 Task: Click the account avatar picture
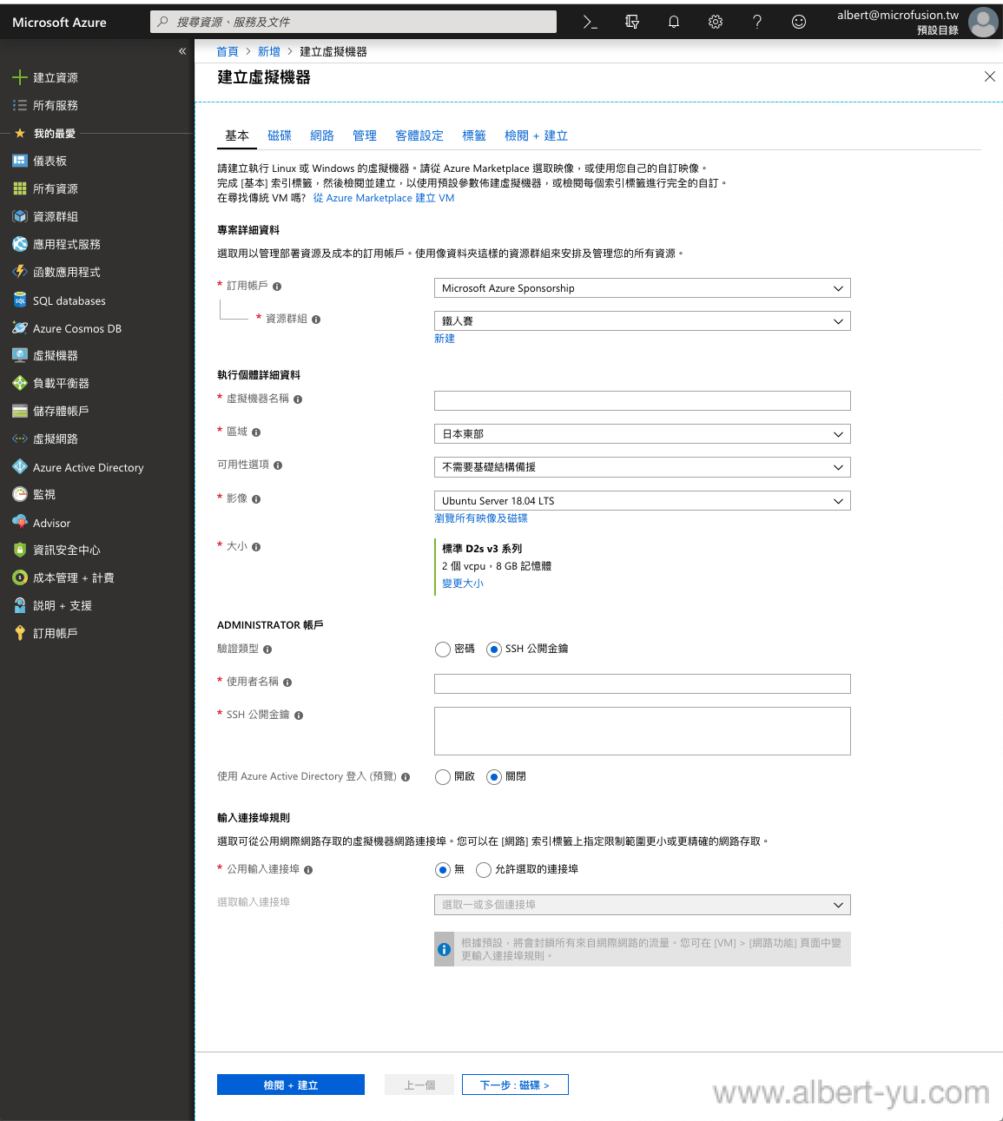[983, 23]
